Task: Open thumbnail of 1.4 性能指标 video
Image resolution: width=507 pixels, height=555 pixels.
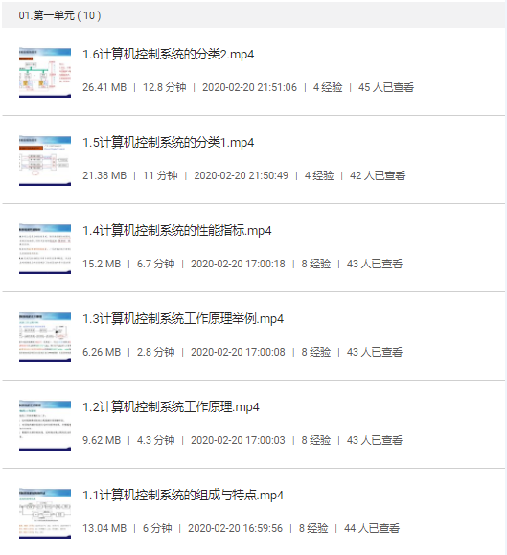Action: point(45,249)
